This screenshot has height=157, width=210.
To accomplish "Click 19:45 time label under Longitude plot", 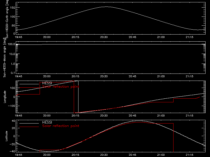I will pos(18,115).
